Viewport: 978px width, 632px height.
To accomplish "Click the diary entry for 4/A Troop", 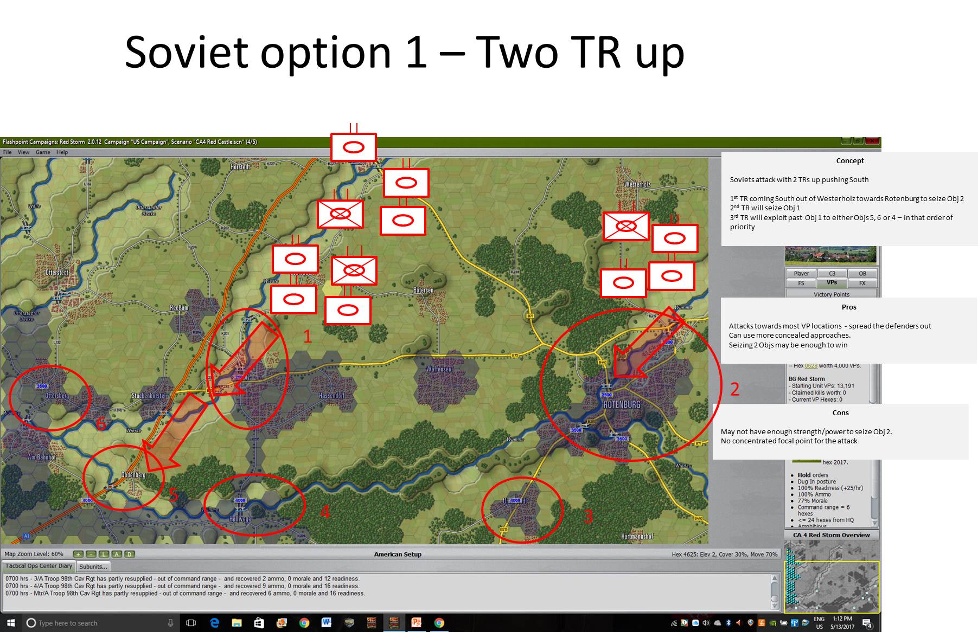I will tap(182, 586).
